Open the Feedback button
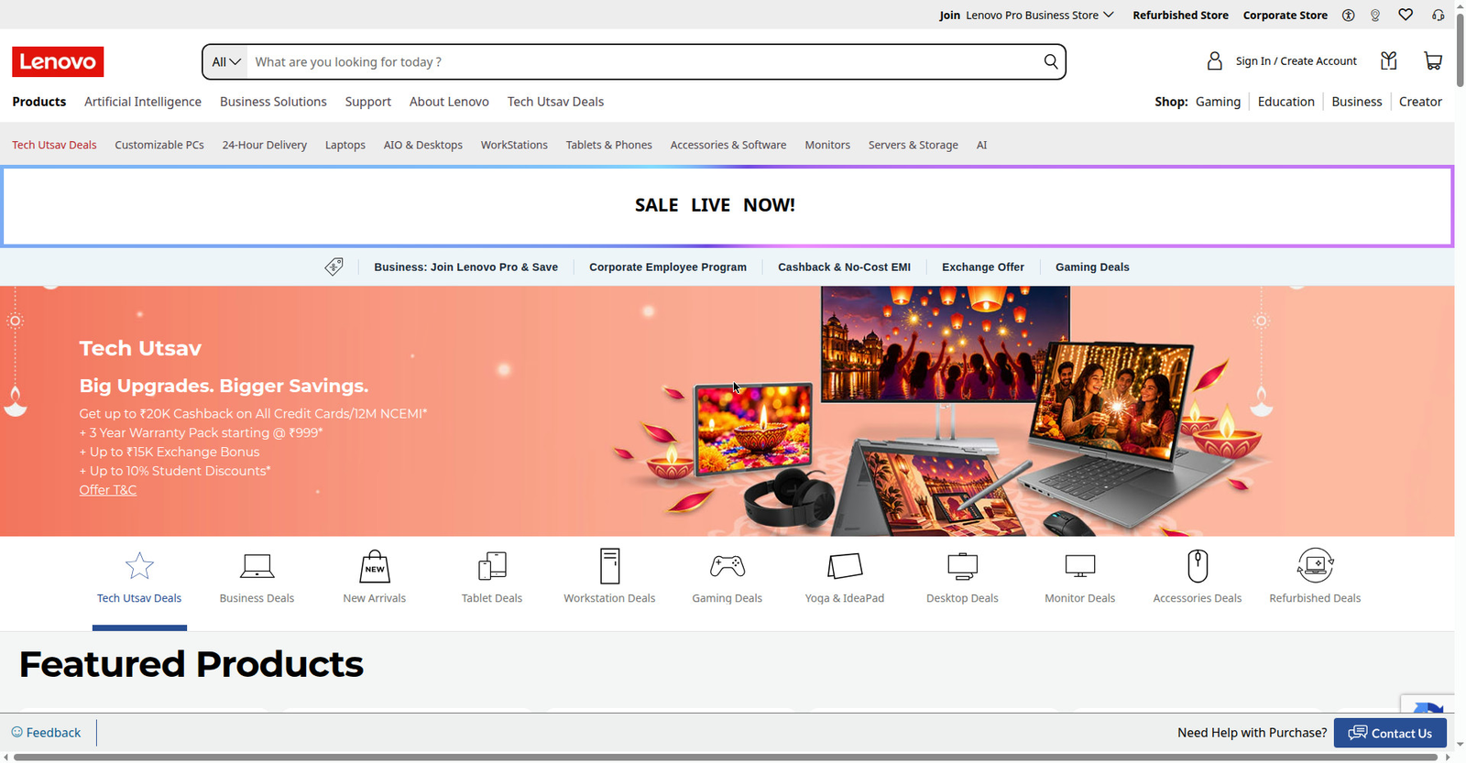This screenshot has height=763, width=1466. point(46,733)
